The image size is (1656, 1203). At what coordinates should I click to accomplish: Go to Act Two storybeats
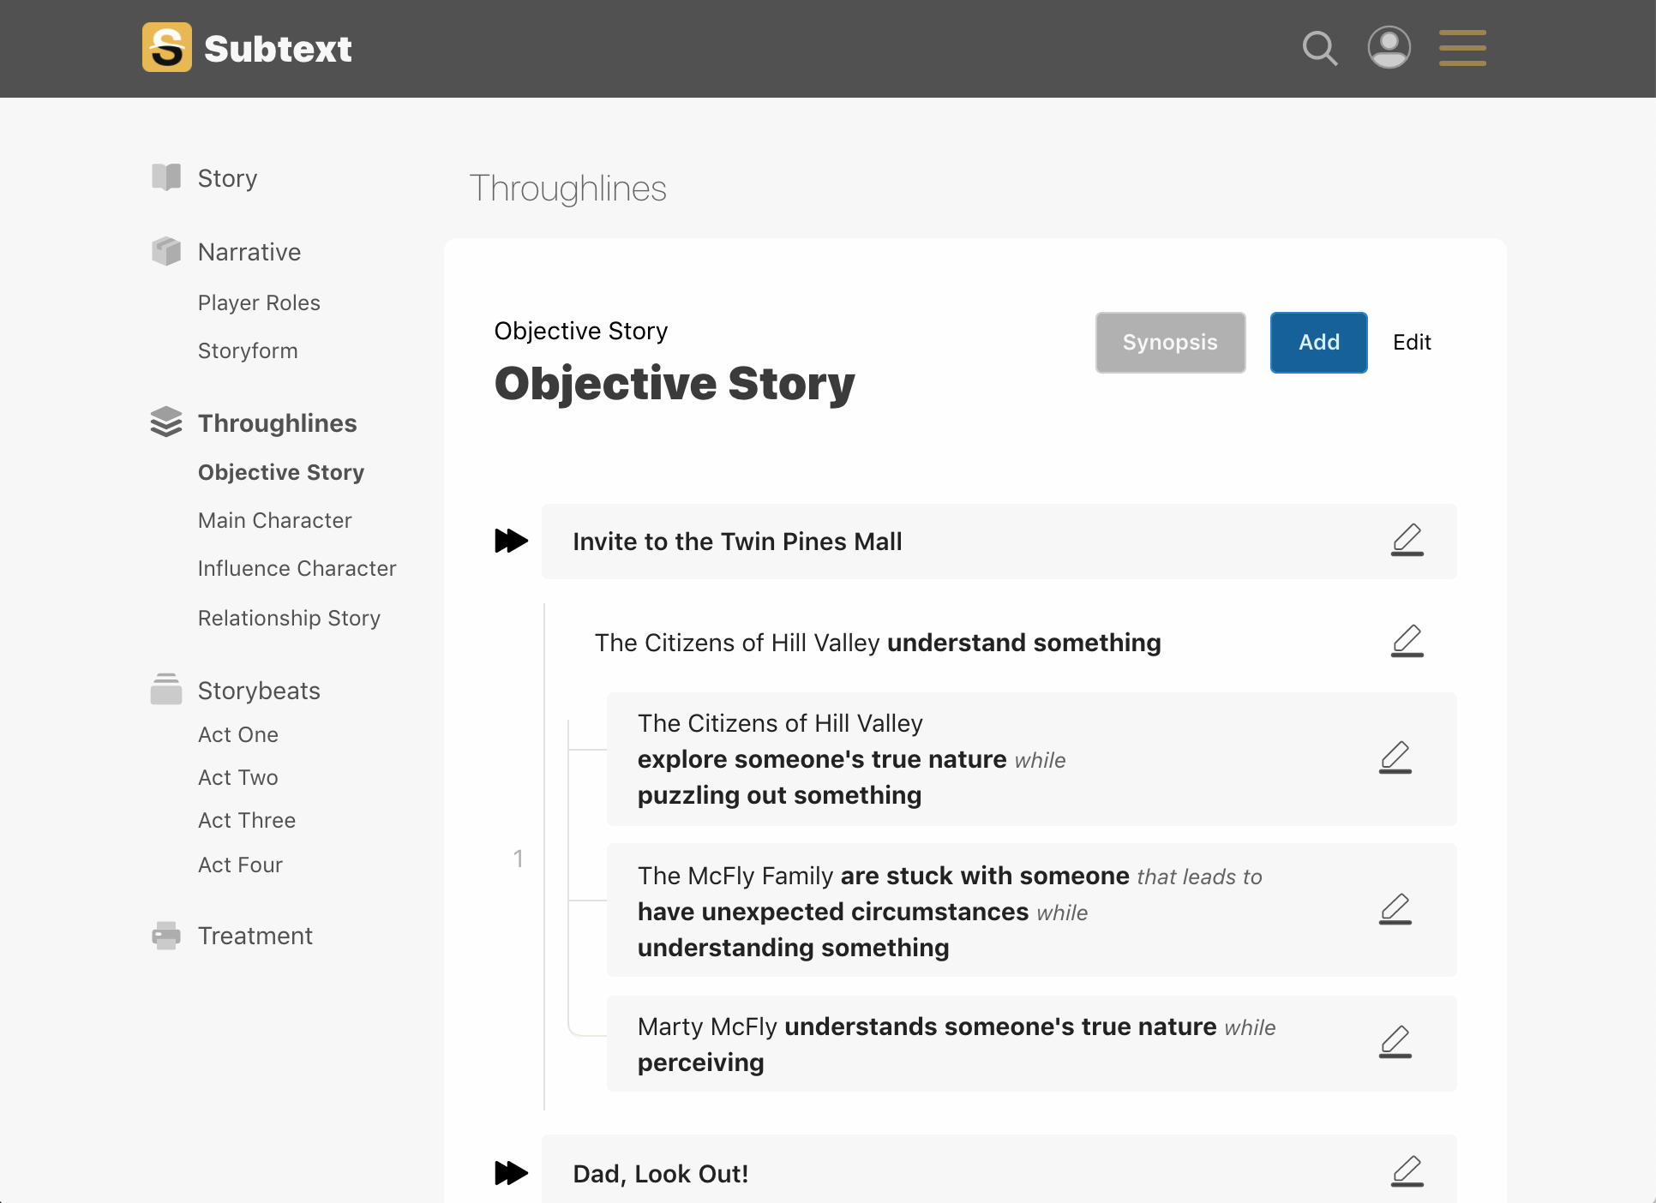point(238,777)
